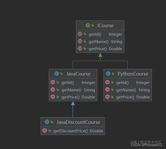Viewport: 166px width, 149px height.
Task: Click Double return type of getDiscountPrice()
Action: [x=96, y=131]
